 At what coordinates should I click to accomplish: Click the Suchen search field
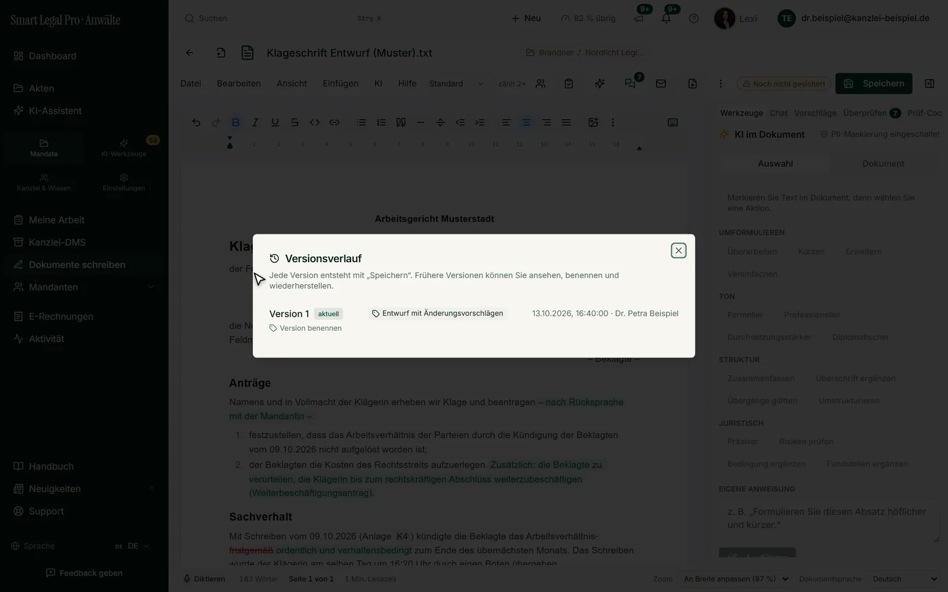click(x=284, y=18)
